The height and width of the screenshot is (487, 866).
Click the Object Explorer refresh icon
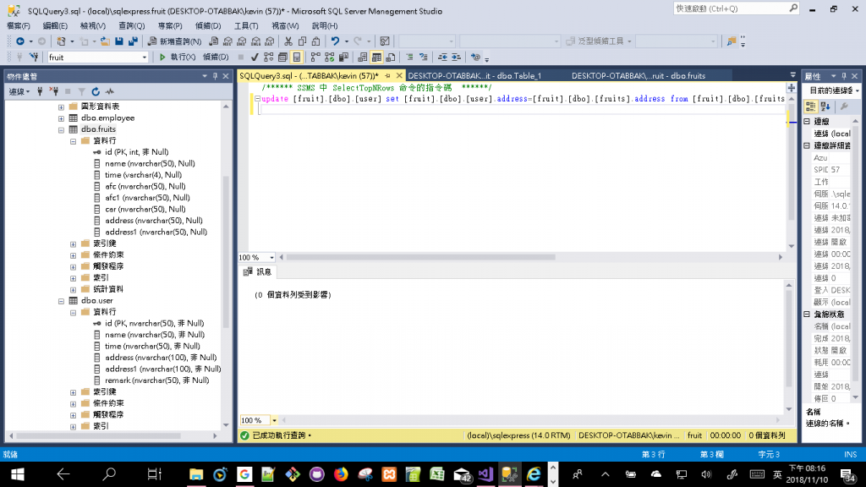coord(96,91)
